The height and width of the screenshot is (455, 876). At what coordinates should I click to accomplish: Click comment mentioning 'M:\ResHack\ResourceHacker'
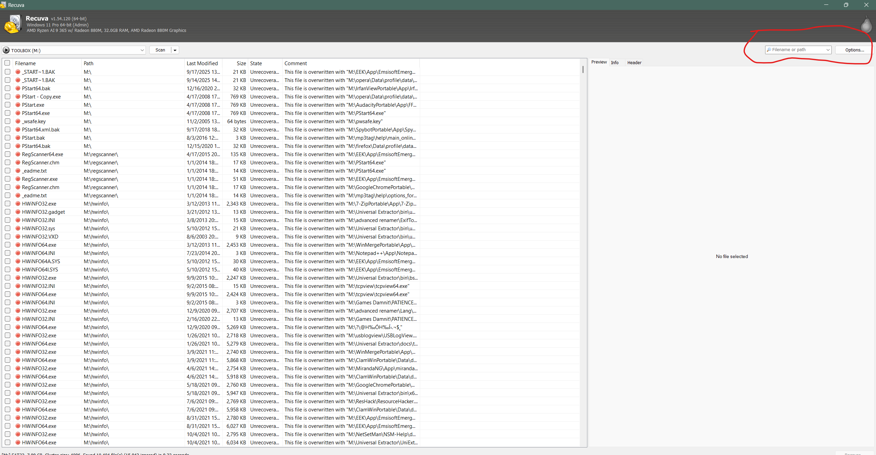coord(351,401)
